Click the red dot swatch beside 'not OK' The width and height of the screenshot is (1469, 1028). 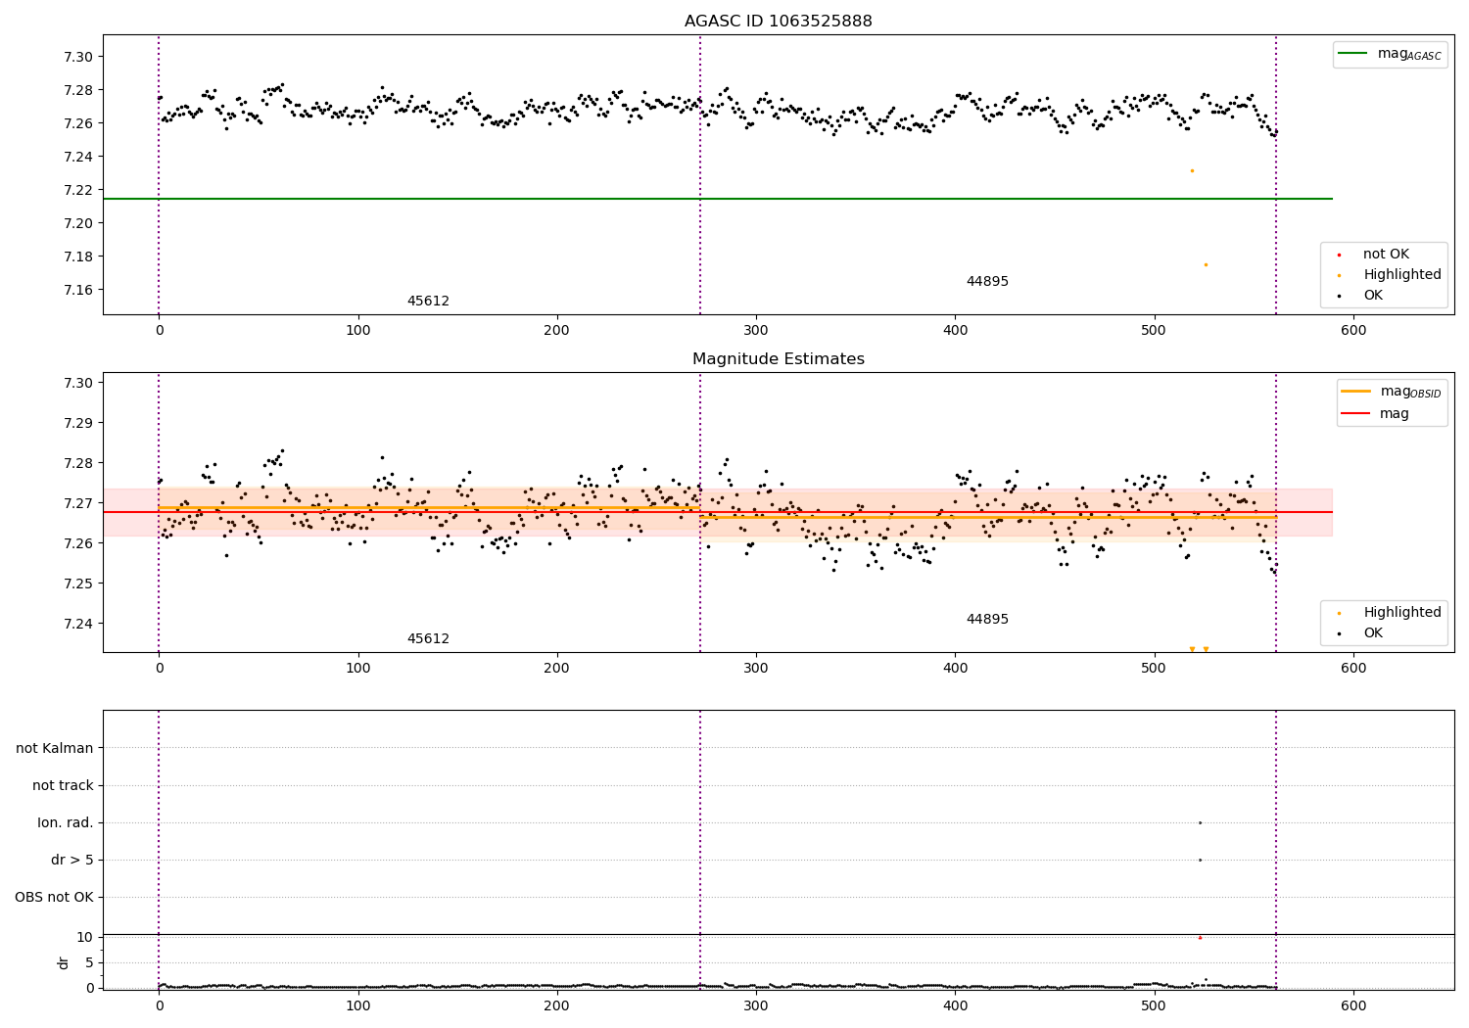(1339, 255)
